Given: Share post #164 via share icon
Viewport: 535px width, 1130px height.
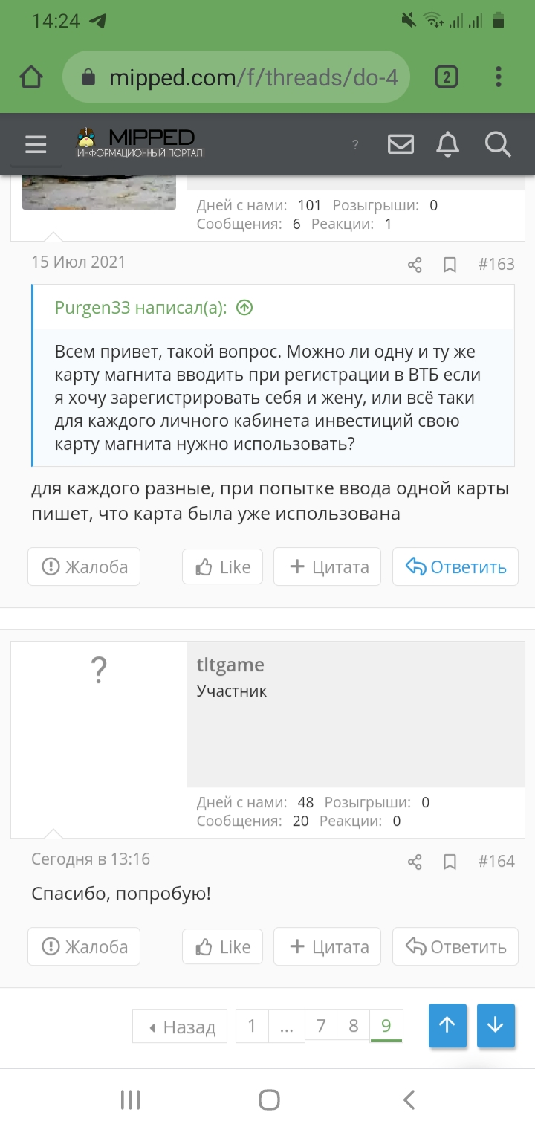Looking at the screenshot, I should click(x=415, y=862).
